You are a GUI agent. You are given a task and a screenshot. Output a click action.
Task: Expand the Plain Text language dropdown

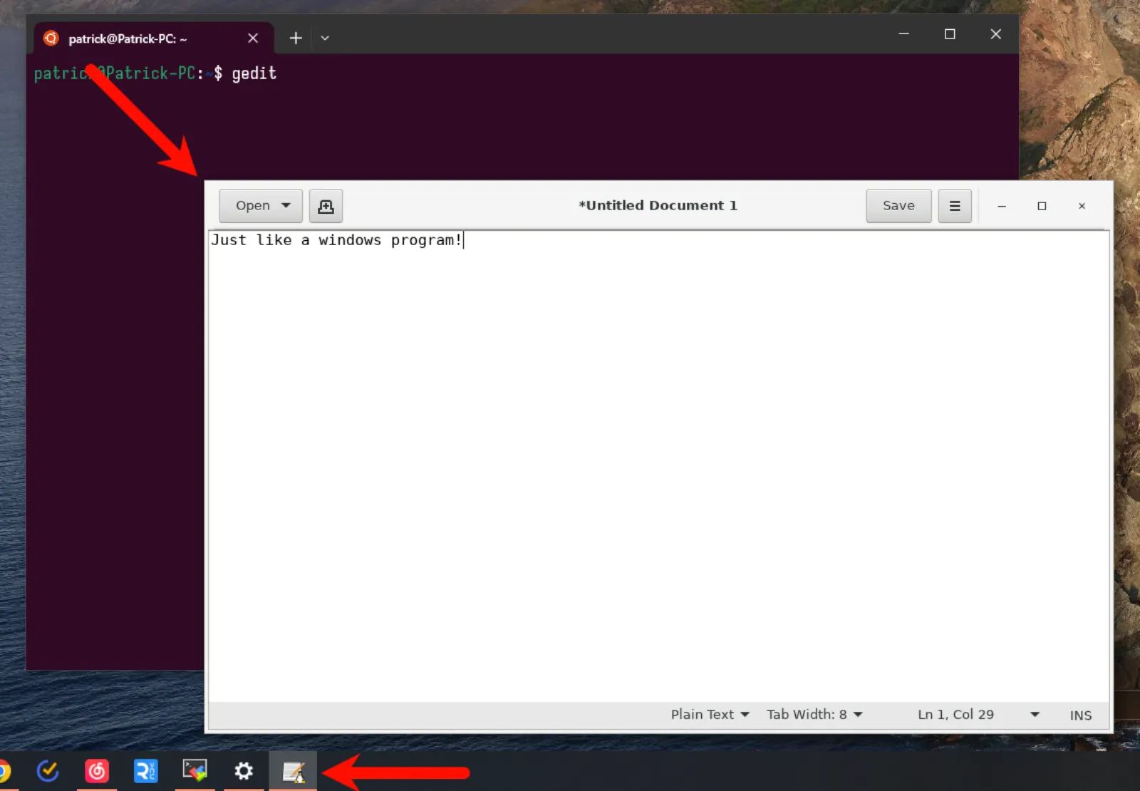(x=710, y=714)
